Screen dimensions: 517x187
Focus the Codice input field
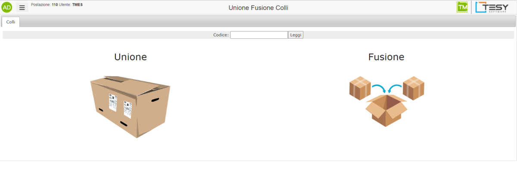click(x=259, y=35)
